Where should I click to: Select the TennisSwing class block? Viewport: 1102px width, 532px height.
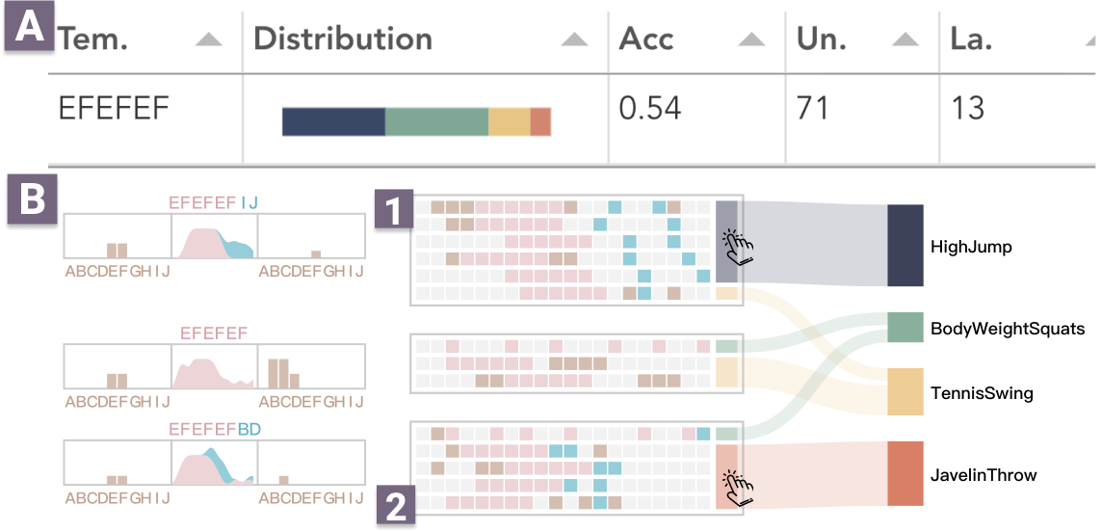coord(905,391)
